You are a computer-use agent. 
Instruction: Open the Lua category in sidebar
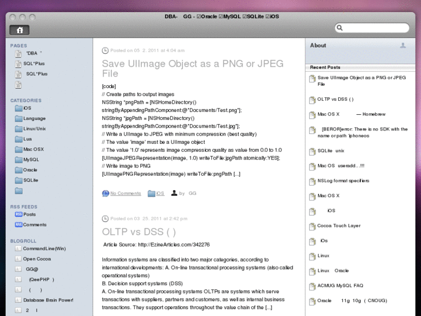[27, 139]
